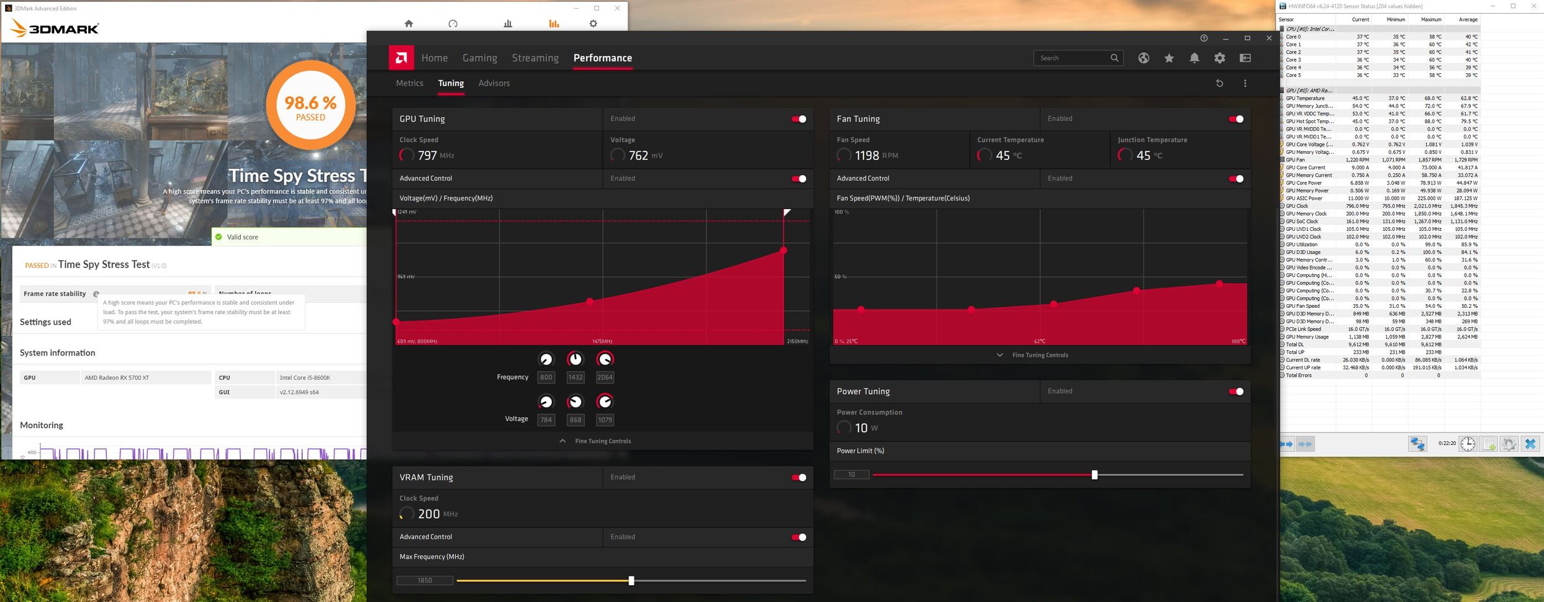Image resolution: width=1544 pixels, height=602 pixels.
Task: Sort HWiNFO by Average column header
Action: (1468, 20)
